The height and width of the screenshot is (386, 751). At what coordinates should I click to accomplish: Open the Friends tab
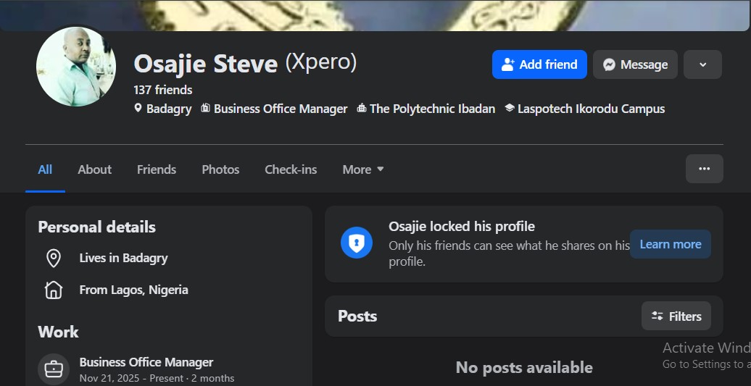pyautogui.click(x=157, y=169)
